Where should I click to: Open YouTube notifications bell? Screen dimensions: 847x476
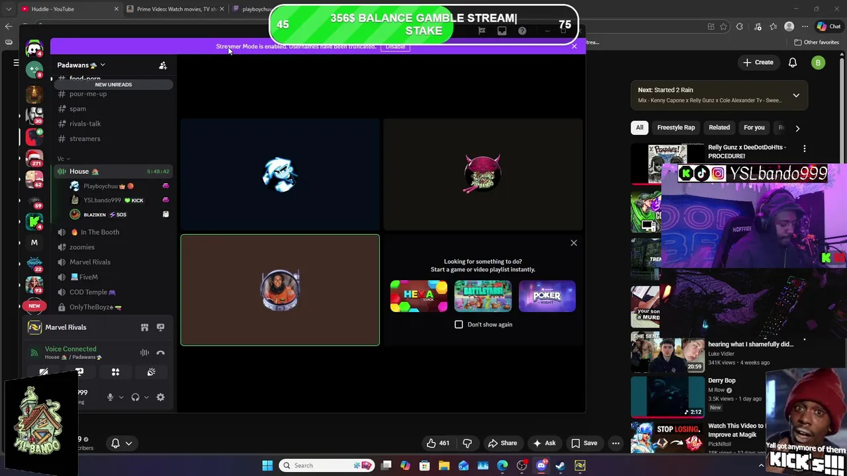tap(793, 62)
